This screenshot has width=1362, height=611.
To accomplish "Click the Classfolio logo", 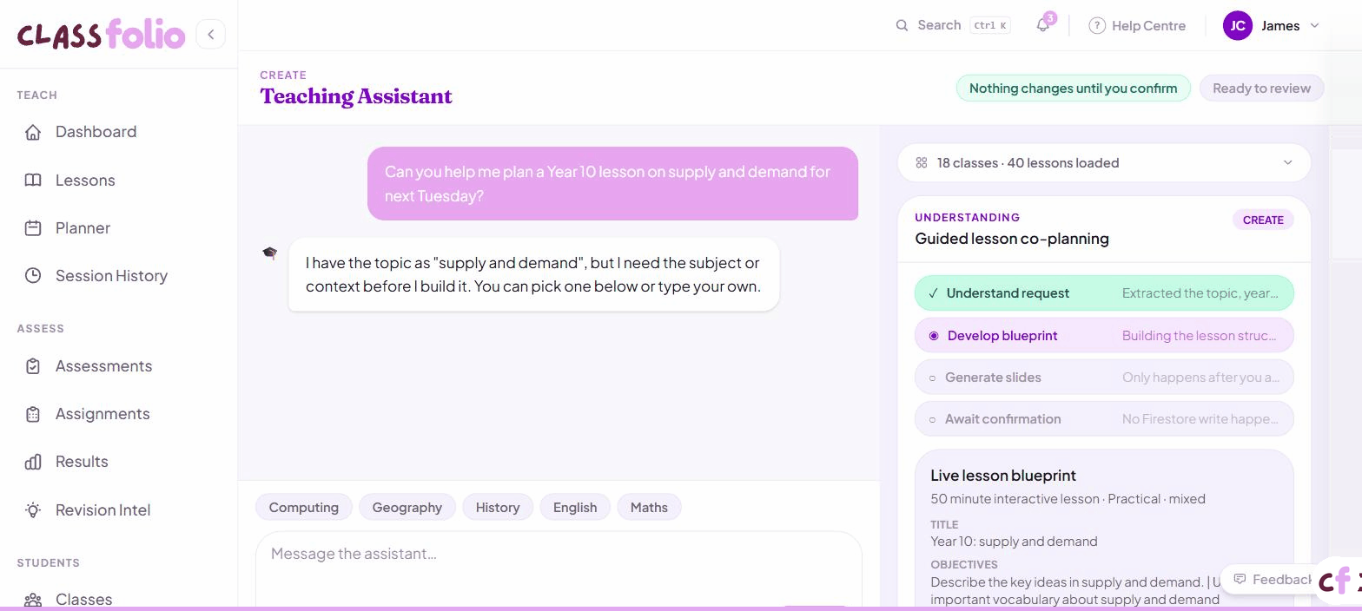I will tap(102, 35).
